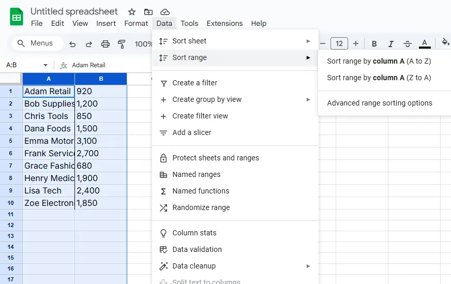This screenshot has height=284, width=451.
Task: Open the text color picker
Action: point(425,44)
